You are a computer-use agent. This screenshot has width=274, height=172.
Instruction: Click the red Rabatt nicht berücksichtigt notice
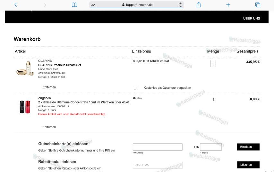click(x=72, y=114)
